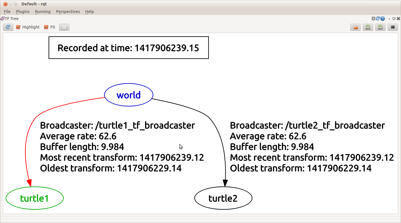Image resolution: width=401 pixels, height=223 pixels.
Task: Select the turtle2 node ellipse
Action: [x=223, y=198]
